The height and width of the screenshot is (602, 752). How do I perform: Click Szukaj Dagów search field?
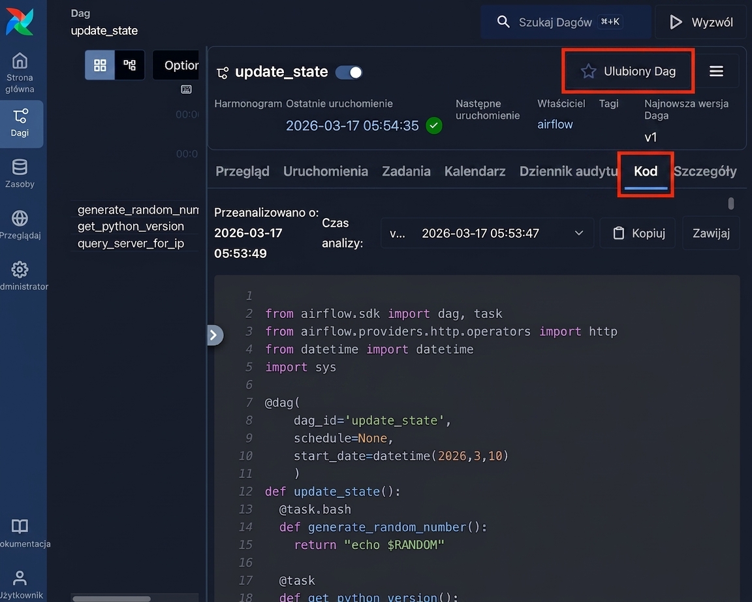(566, 22)
